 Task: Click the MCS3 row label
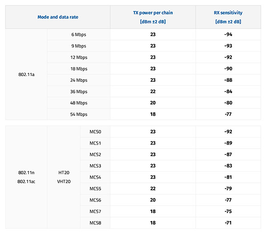(x=95, y=166)
